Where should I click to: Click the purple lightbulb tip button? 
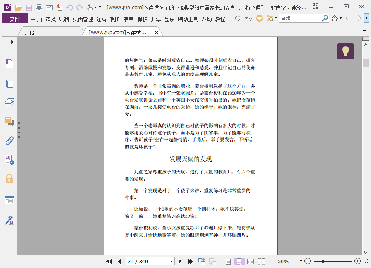click(x=345, y=51)
